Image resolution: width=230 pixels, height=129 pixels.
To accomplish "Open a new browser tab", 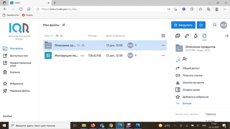I will tap(55, 3).
